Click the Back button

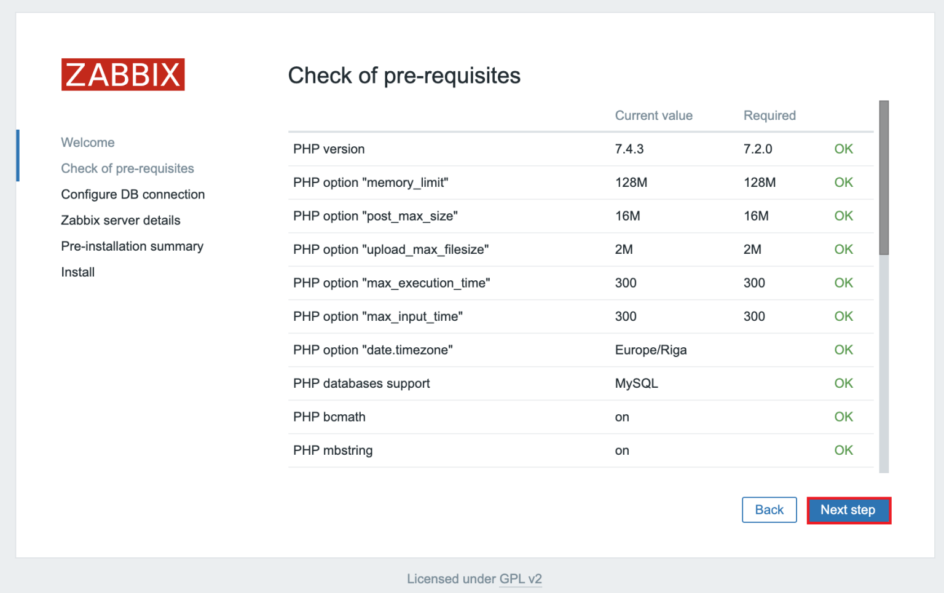click(x=769, y=509)
